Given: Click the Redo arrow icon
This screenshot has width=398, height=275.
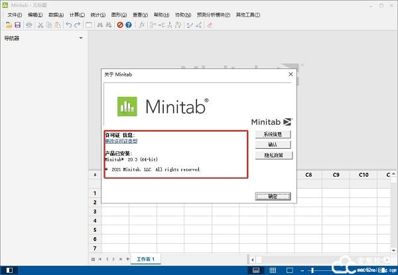Looking at the screenshot, I should [x=78, y=25].
